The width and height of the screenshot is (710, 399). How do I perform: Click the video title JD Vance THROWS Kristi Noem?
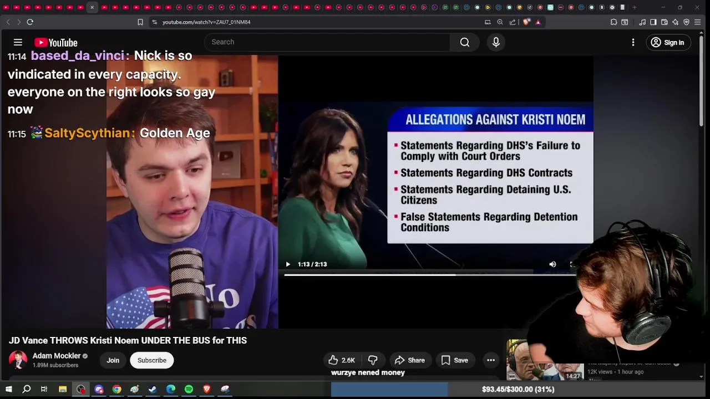[128, 341]
